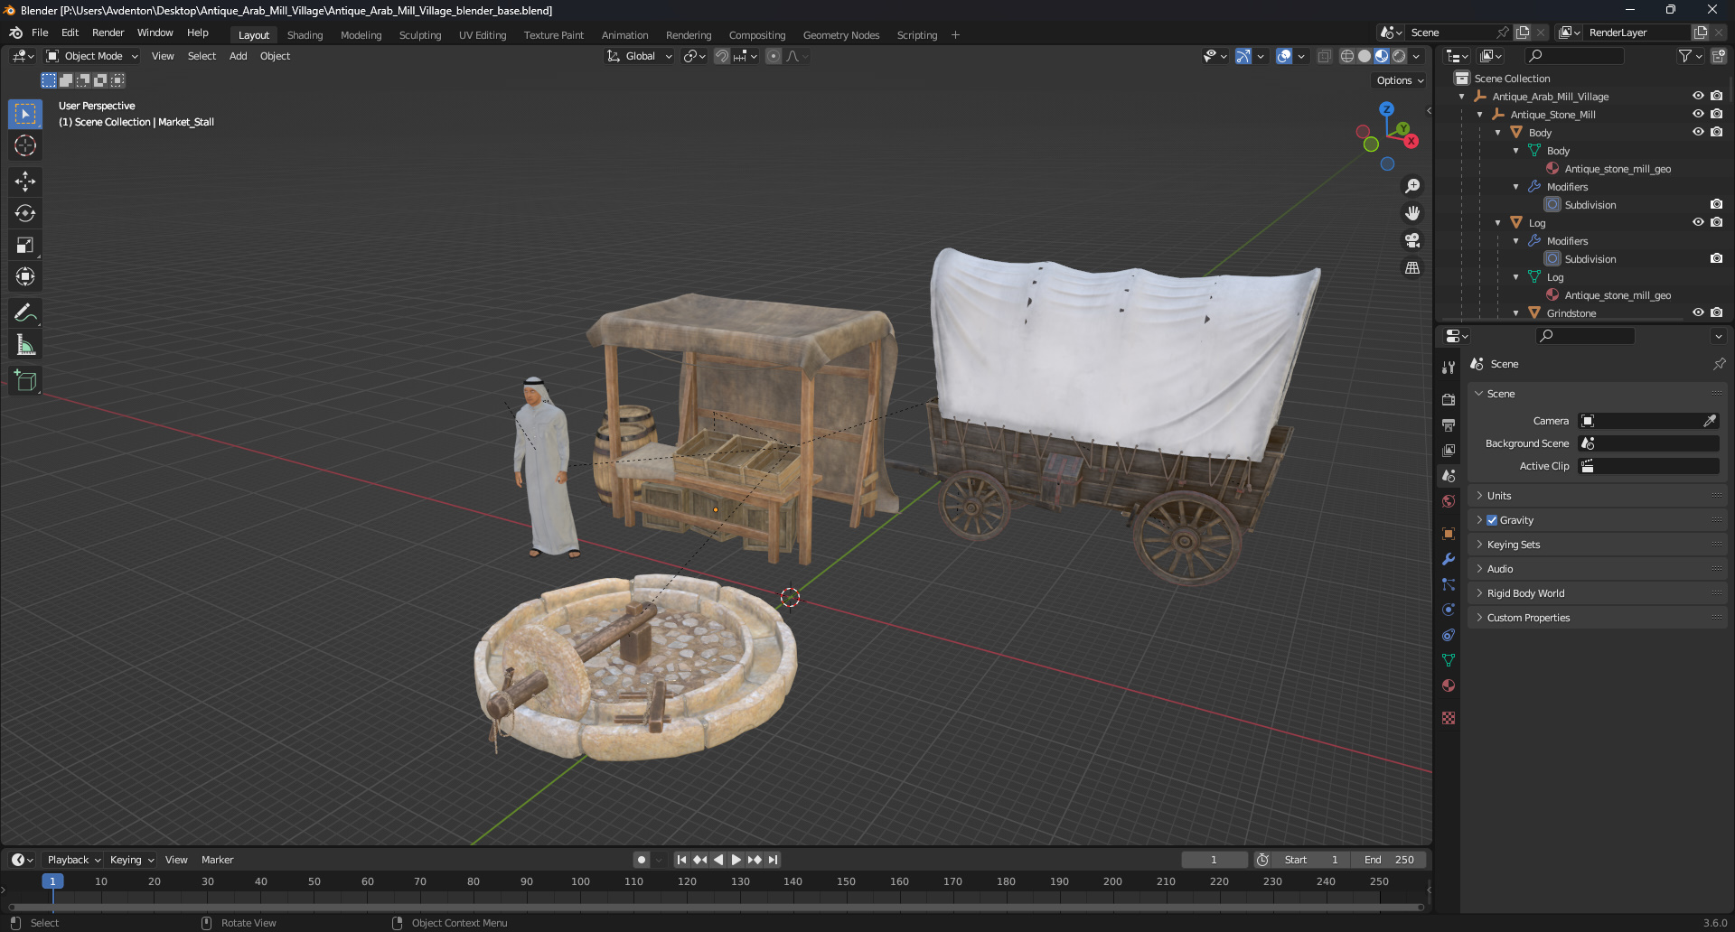The width and height of the screenshot is (1735, 932).
Task: Open the Material properties tab
Action: tap(1449, 685)
